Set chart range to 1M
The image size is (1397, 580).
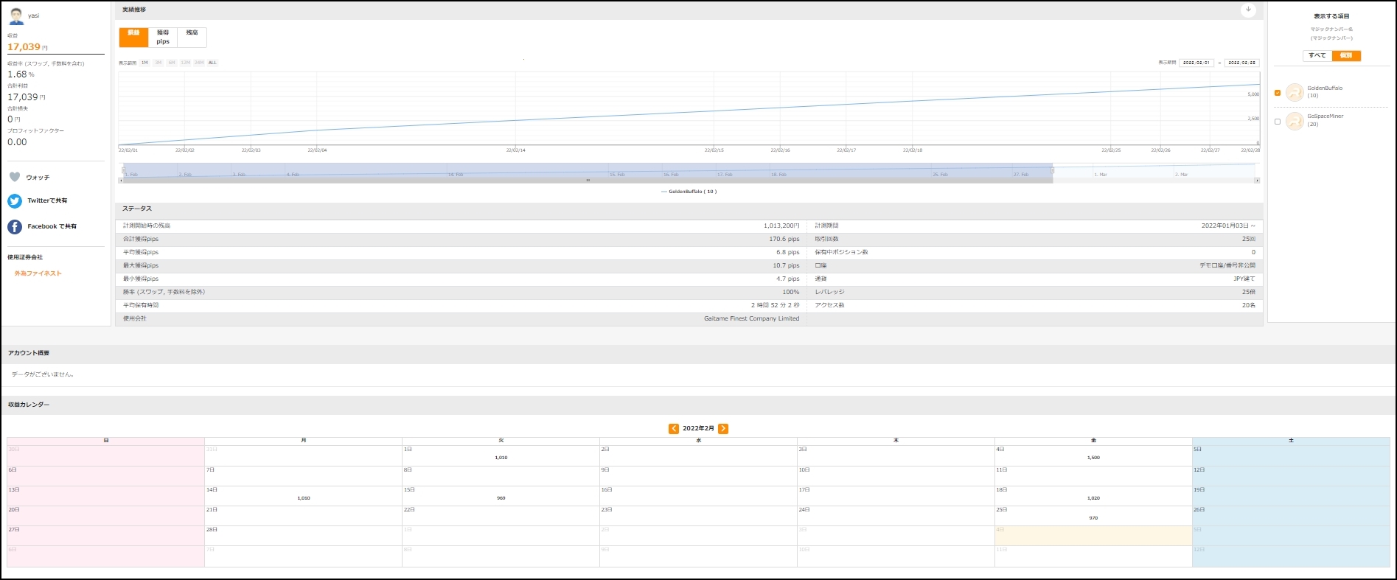coord(144,63)
